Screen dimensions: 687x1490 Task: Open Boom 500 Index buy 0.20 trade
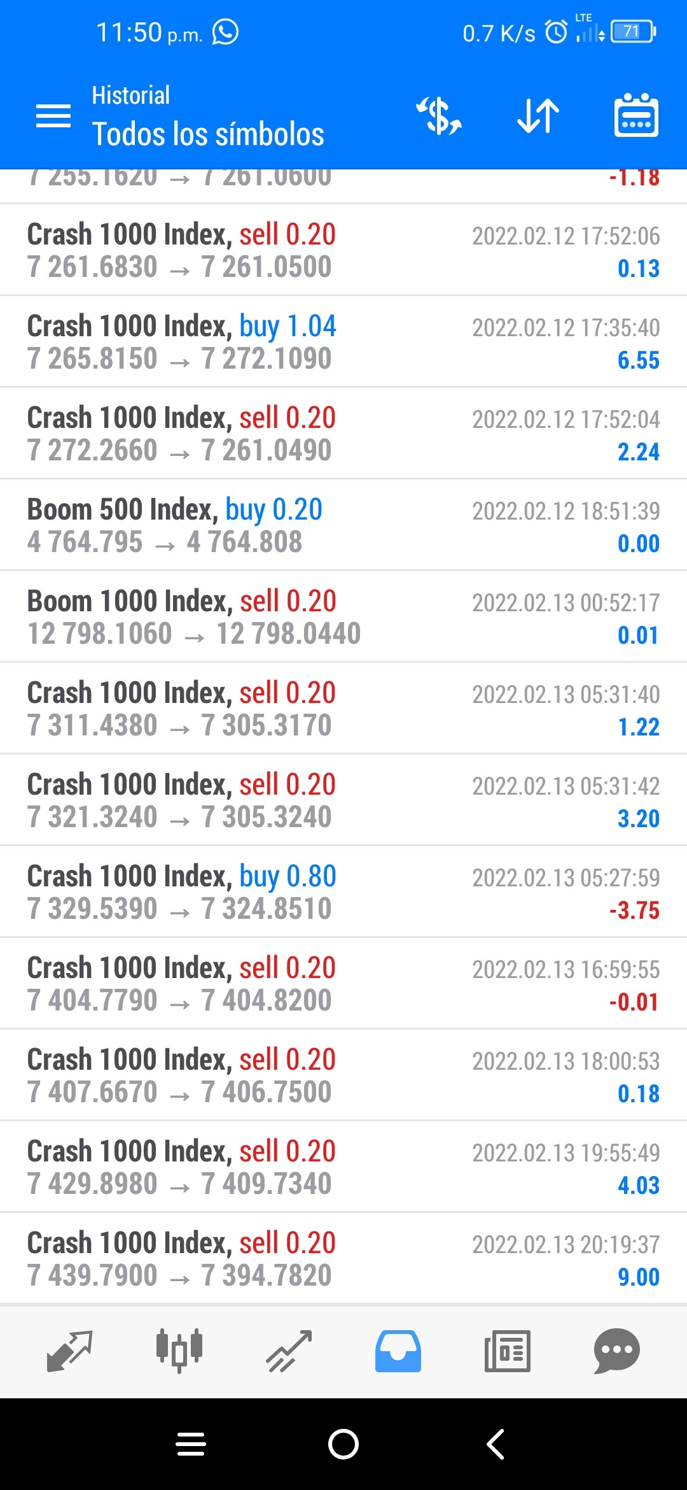343,525
